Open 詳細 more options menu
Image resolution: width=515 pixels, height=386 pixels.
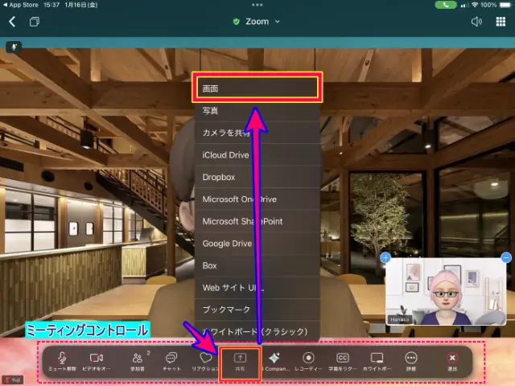click(411, 361)
